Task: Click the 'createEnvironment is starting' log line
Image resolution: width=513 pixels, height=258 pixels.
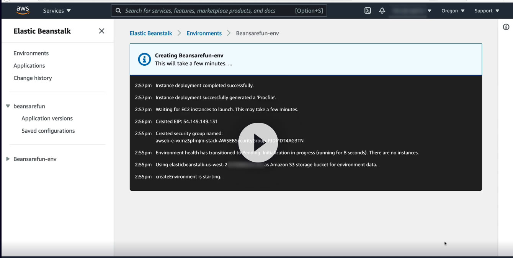Action: (x=188, y=177)
